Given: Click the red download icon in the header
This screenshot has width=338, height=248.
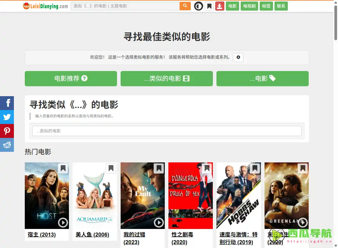Looking at the screenshot, I should [219, 6].
